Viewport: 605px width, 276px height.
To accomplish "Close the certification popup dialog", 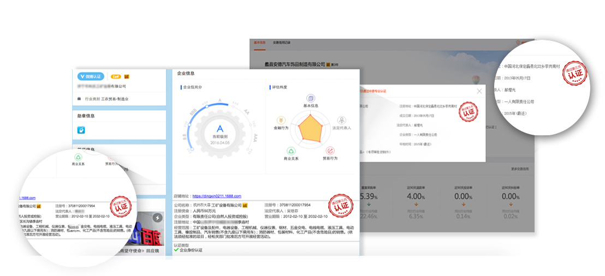I will [x=479, y=91].
